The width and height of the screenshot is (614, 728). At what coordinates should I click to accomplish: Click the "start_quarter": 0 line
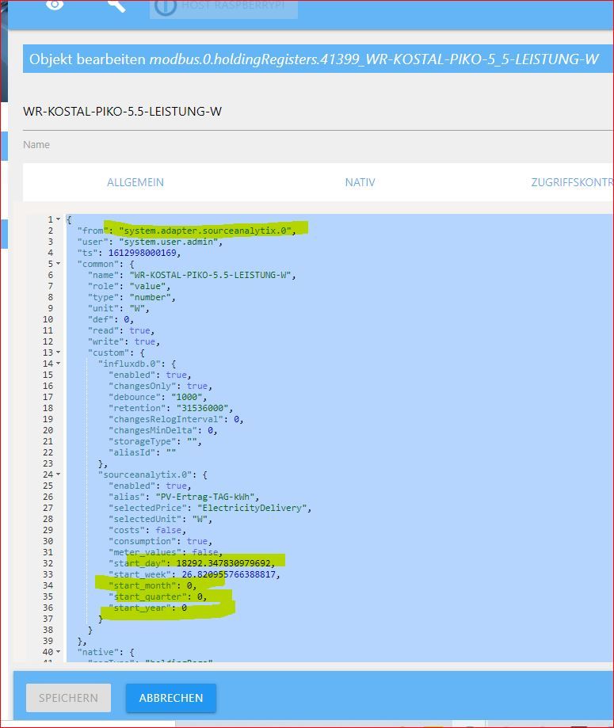tap(158, 597)
